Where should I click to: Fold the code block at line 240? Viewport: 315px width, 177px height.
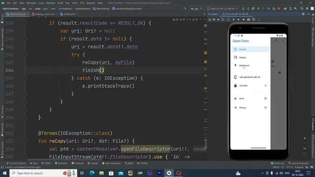(25, 39)
